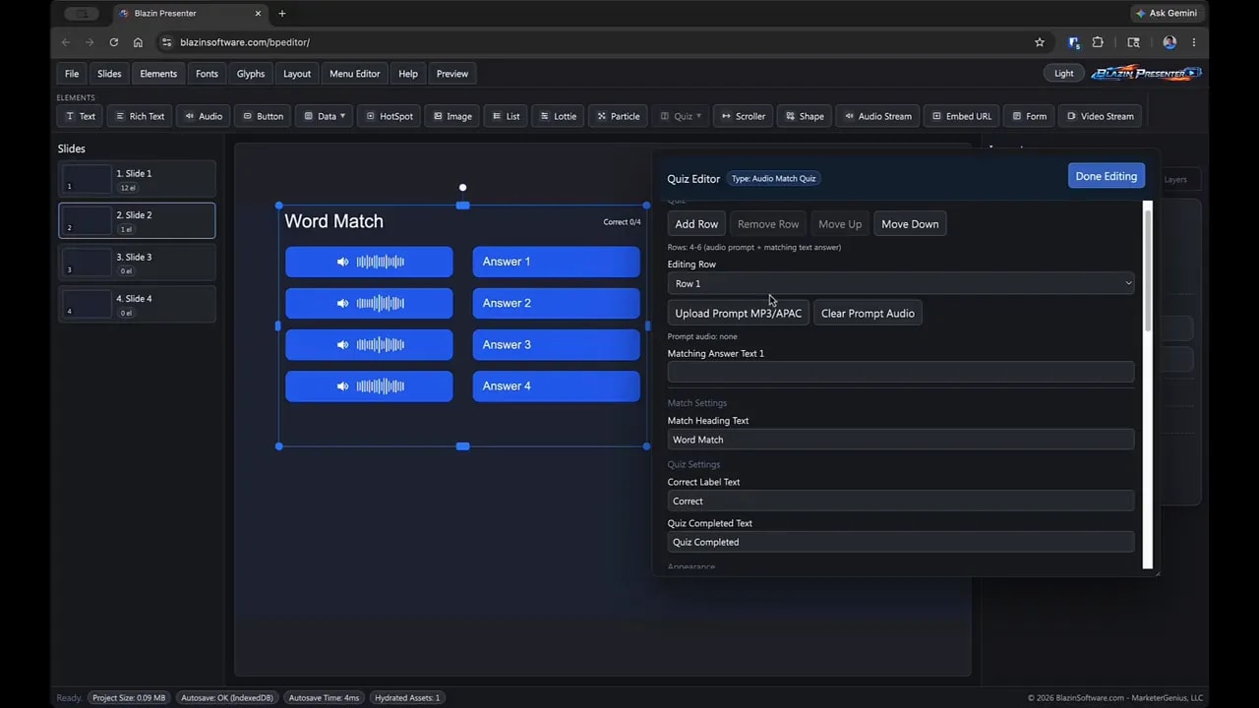The image size is (1259, 708).
Task: Click Clear Prompt Audio button
Action: [868, 314]
